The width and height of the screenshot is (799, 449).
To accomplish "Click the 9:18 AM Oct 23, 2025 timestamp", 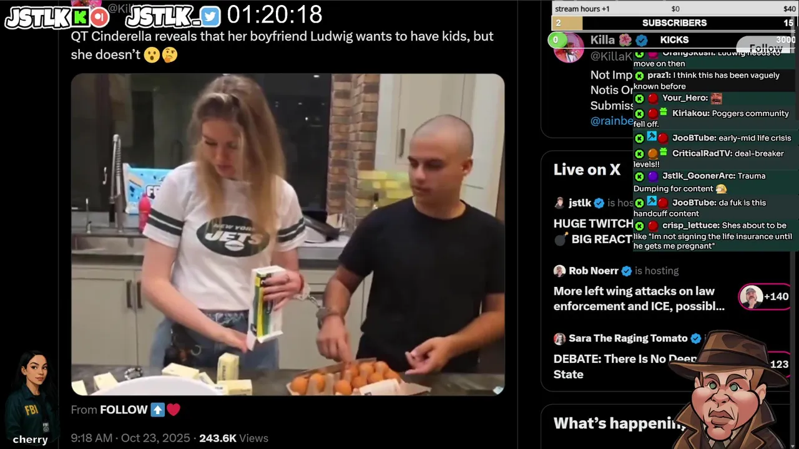I will (127, 438).
